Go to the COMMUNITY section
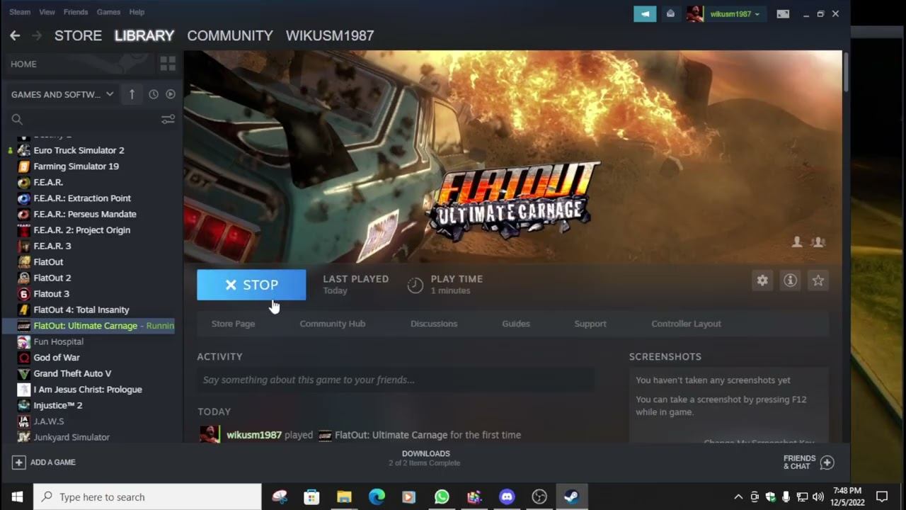 pyautogui.click(x=230, y=35)
